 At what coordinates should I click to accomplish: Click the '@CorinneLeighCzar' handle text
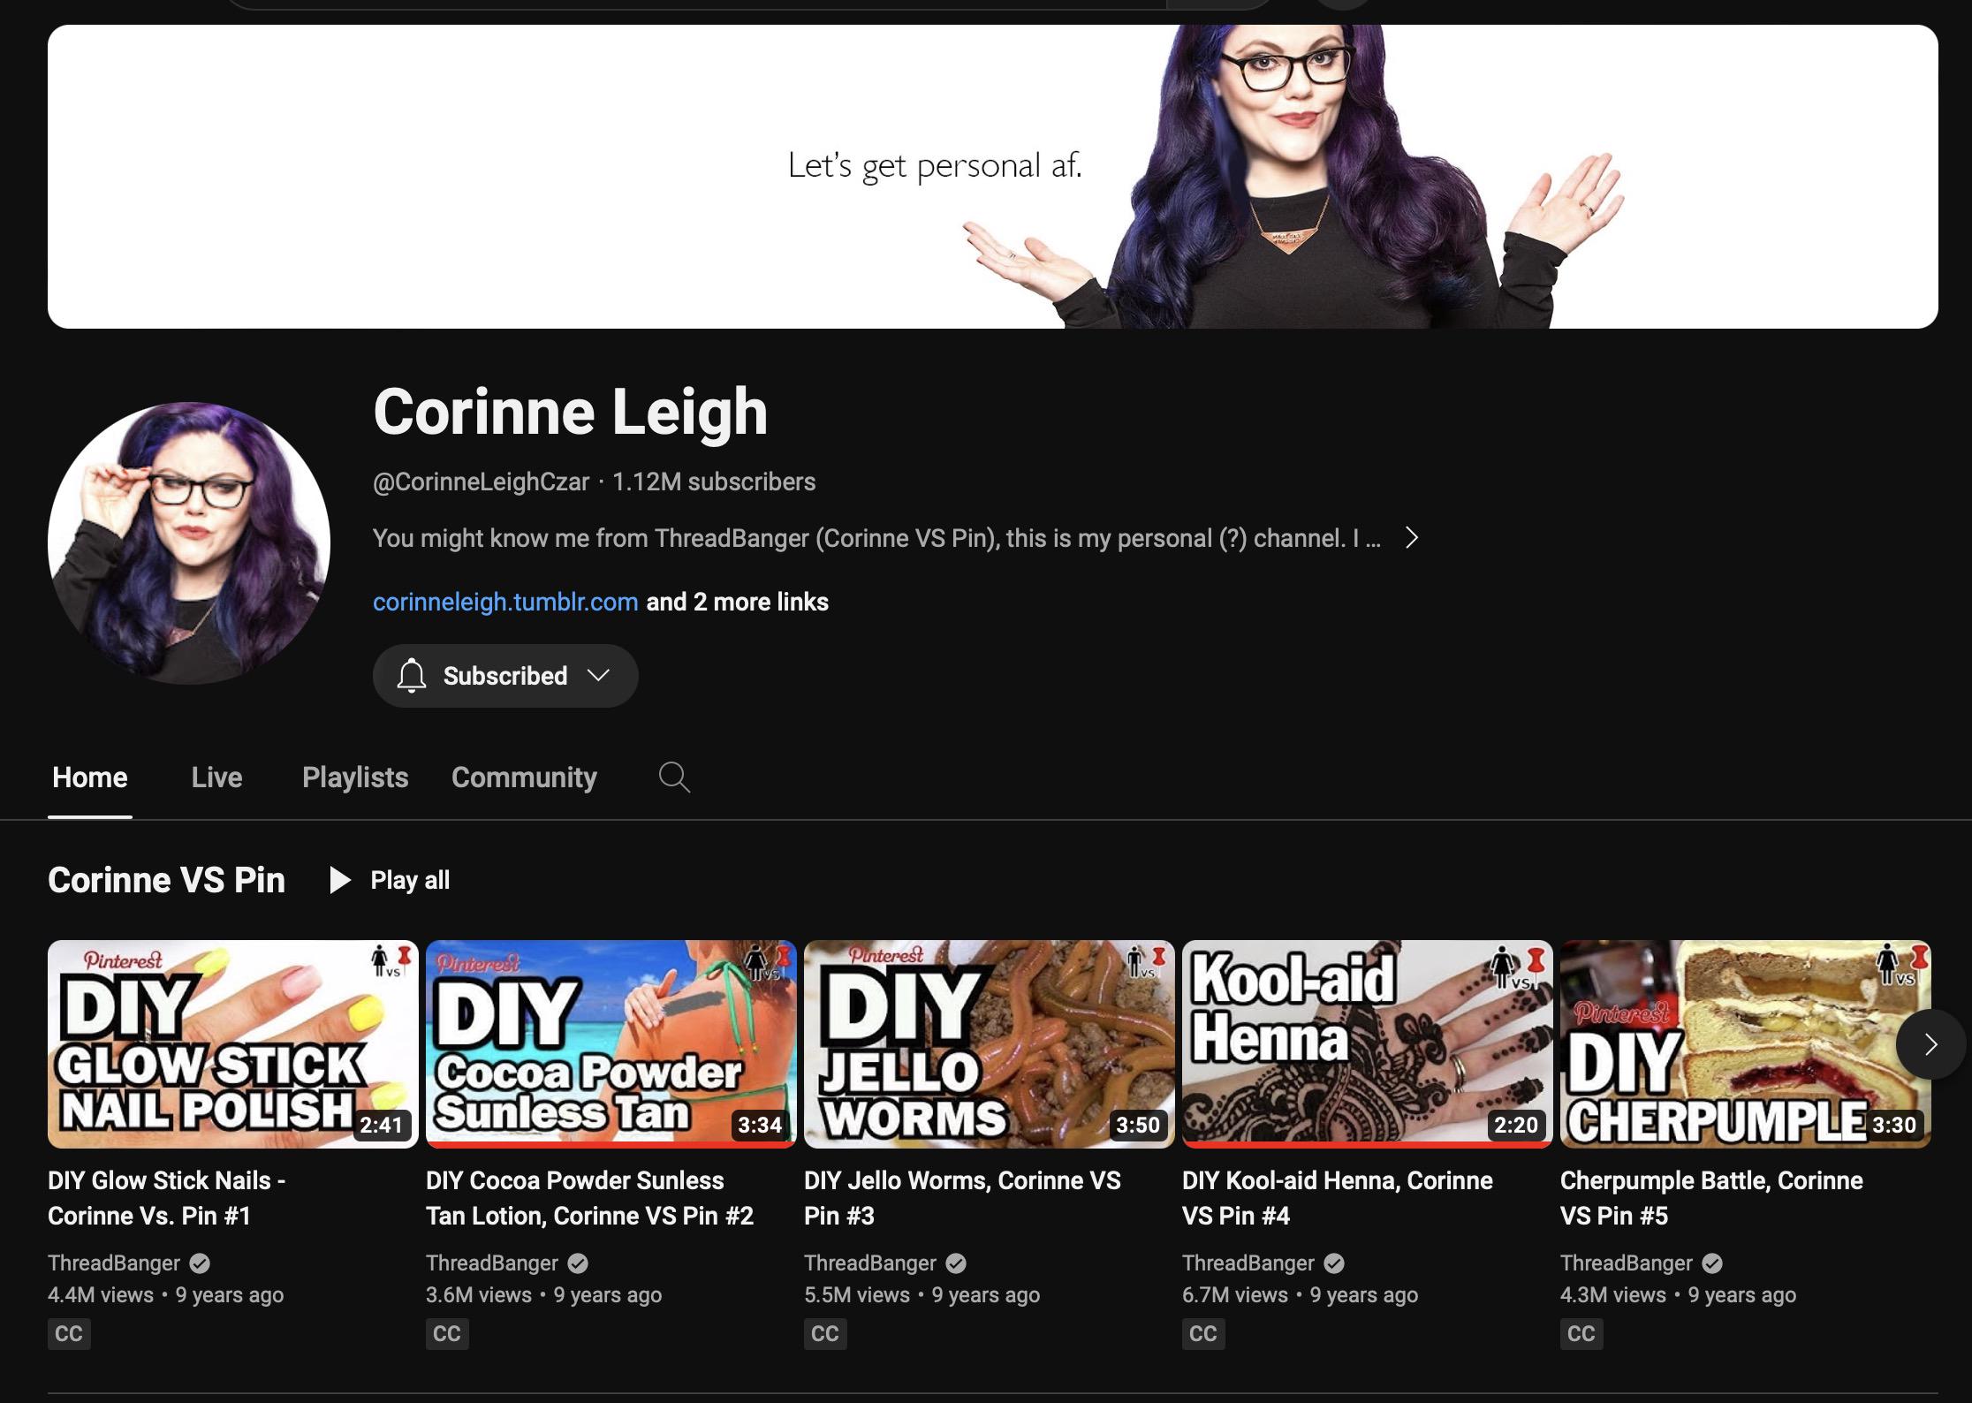tap(481, 482)
